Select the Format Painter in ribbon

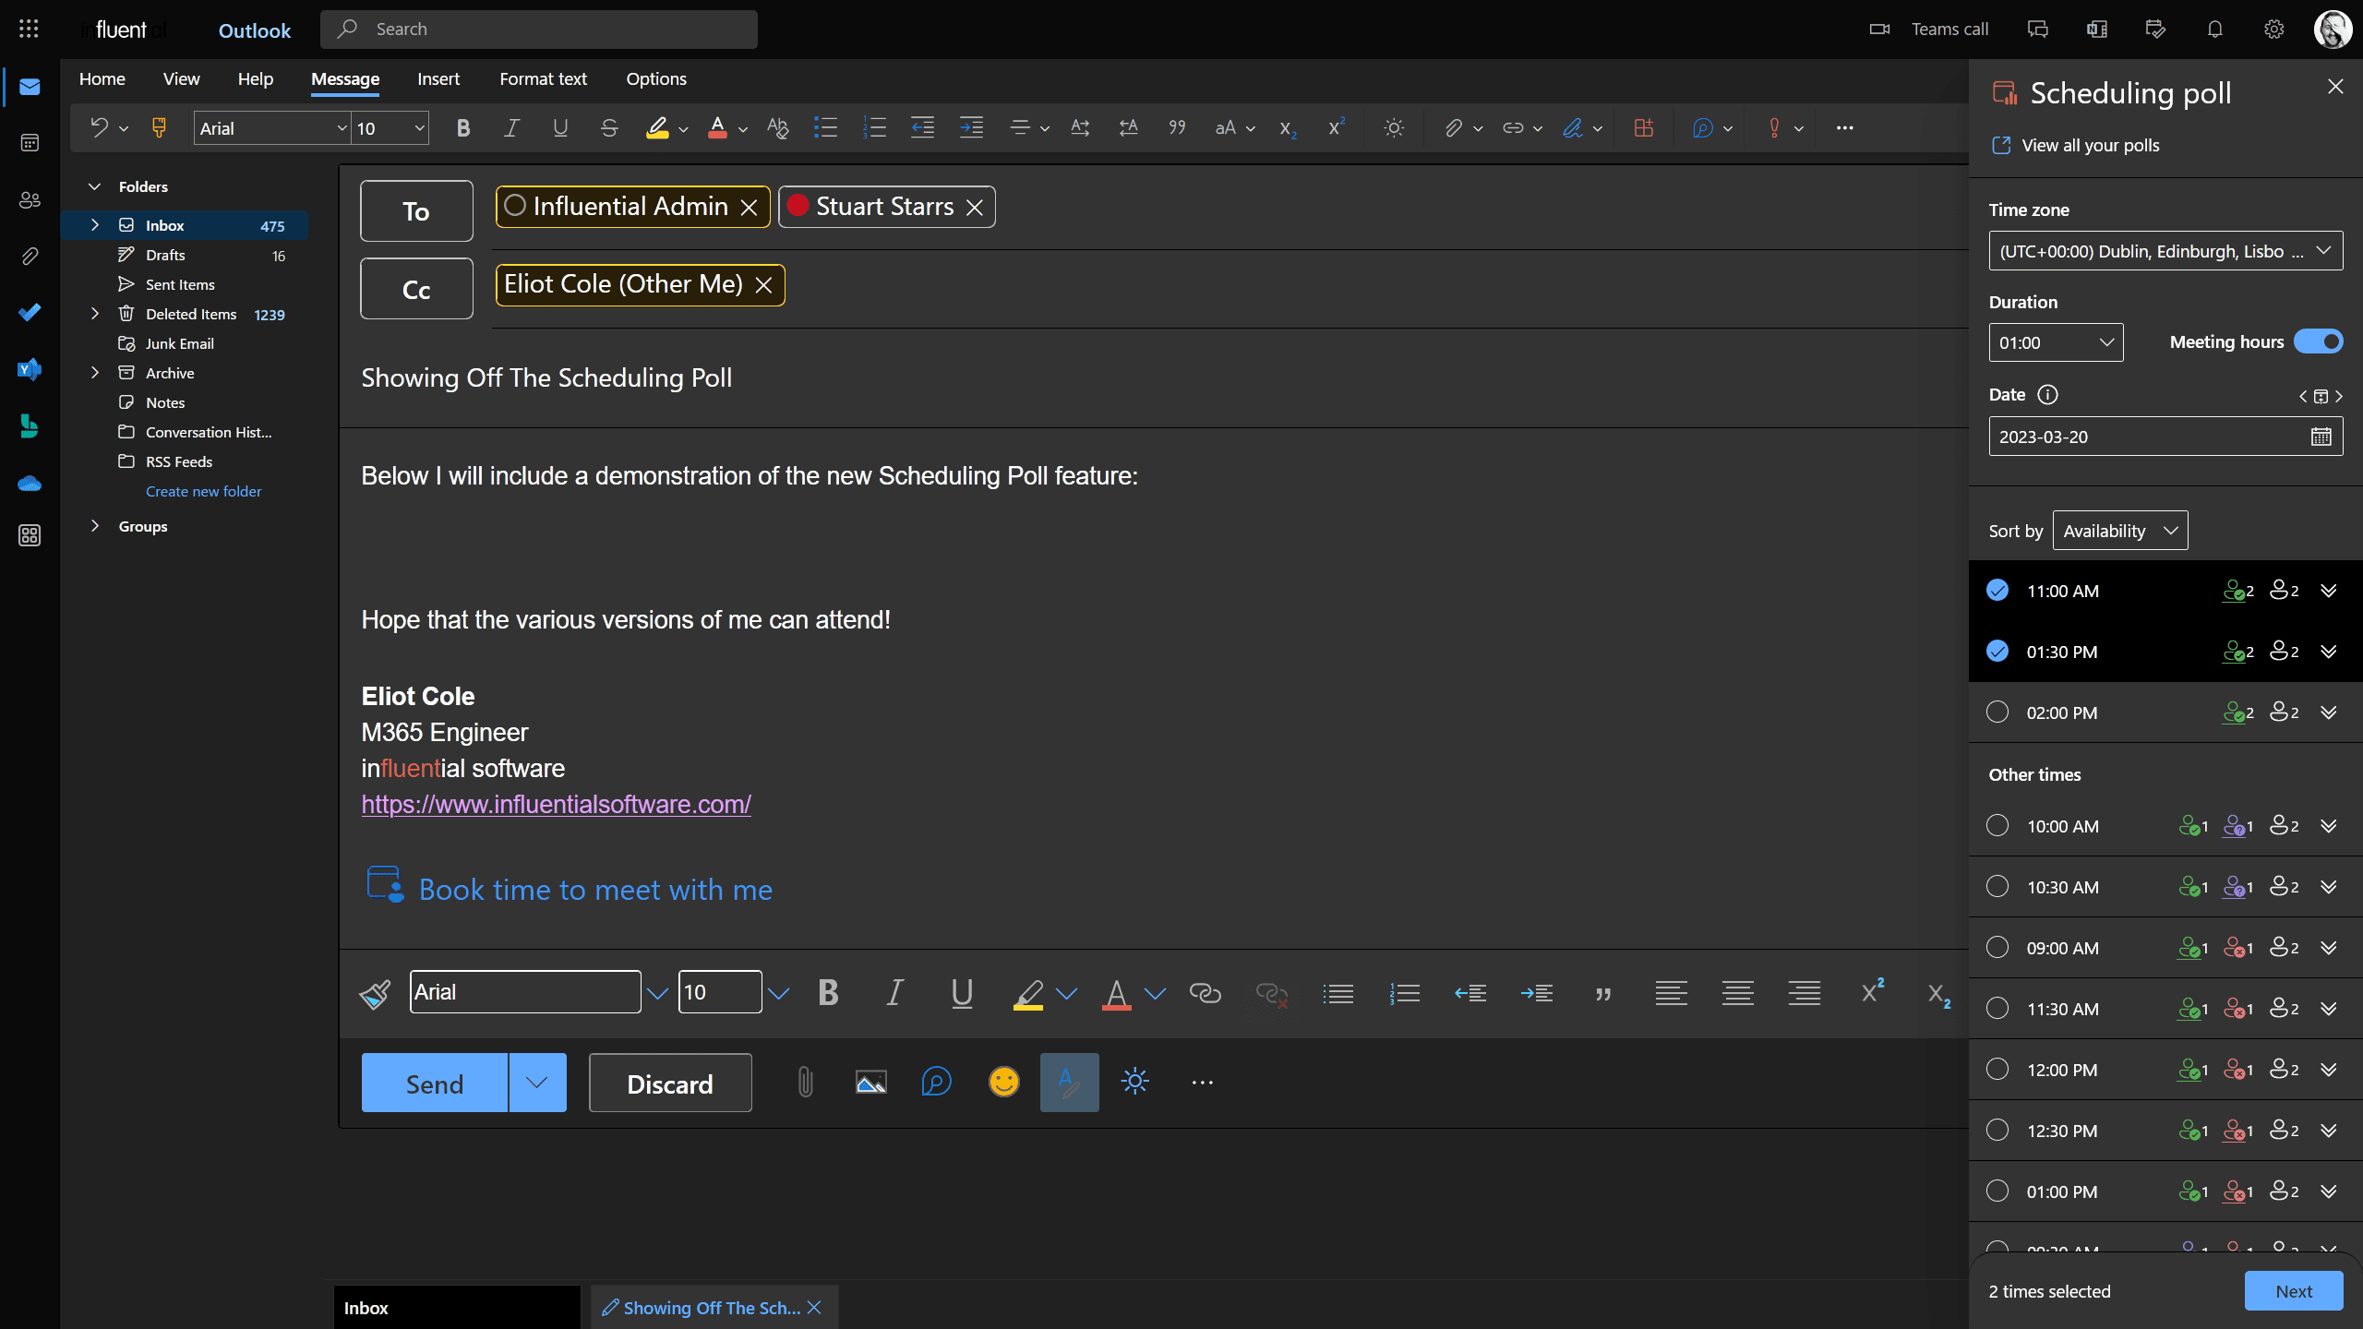(159, 127)
